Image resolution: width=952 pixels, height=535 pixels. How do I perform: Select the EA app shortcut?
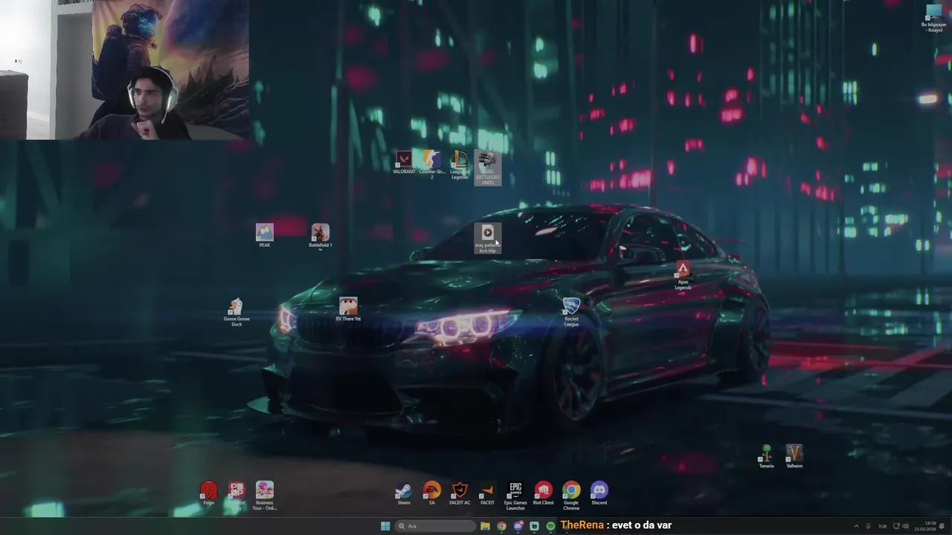tap(432, 493)
